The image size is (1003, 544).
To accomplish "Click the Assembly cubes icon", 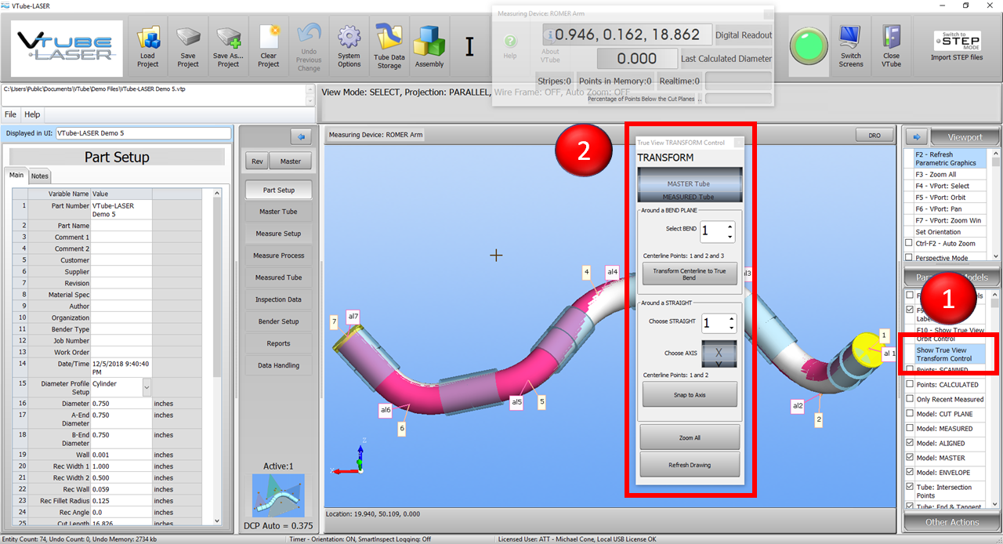I will [429, 39].
